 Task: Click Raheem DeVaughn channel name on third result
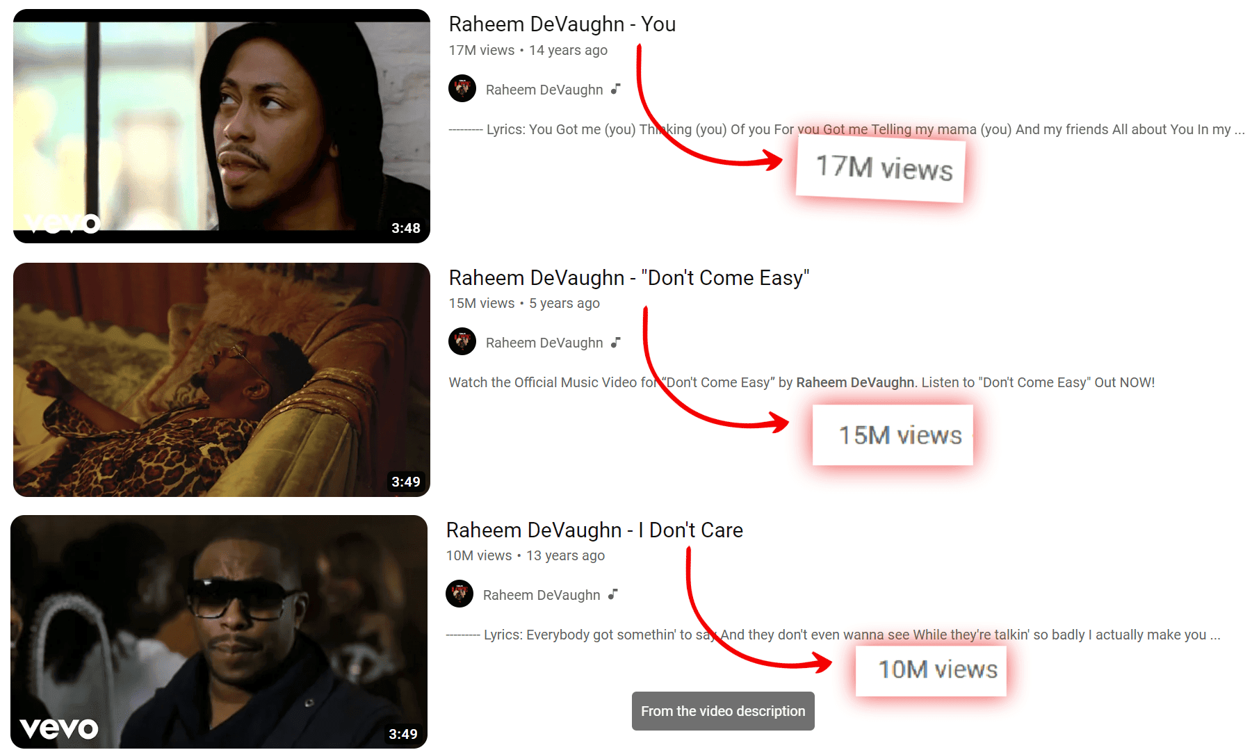click(x=542, y=595)
